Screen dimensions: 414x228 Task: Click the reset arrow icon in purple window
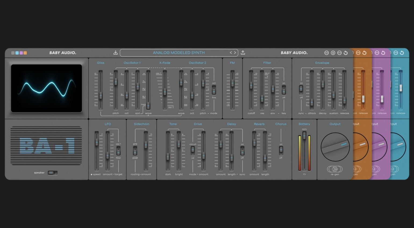click(383, 53)
